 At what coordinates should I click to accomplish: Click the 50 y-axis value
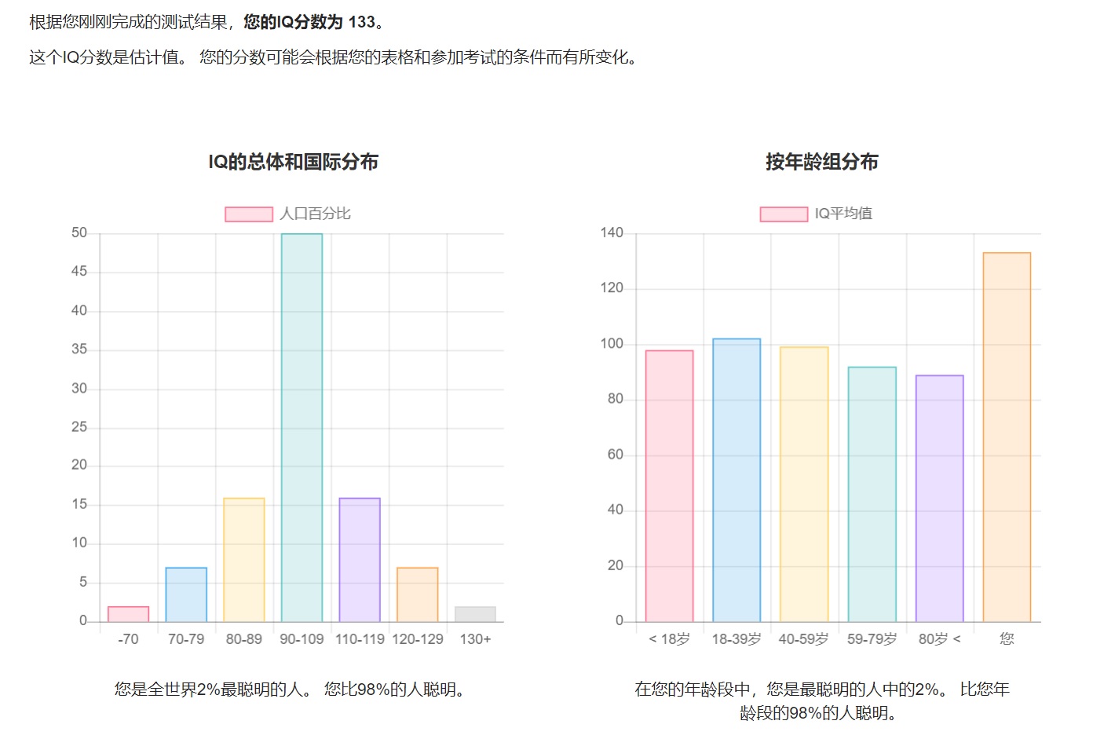click(x=79, y=232)
